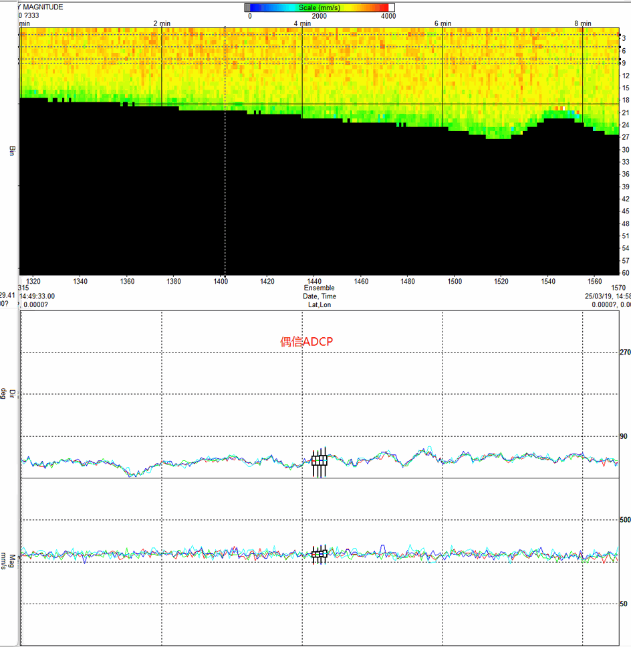This screenshot has width=631, height=647.
Task: Click the legend marker on the direction plot
Action: point(320,461)
